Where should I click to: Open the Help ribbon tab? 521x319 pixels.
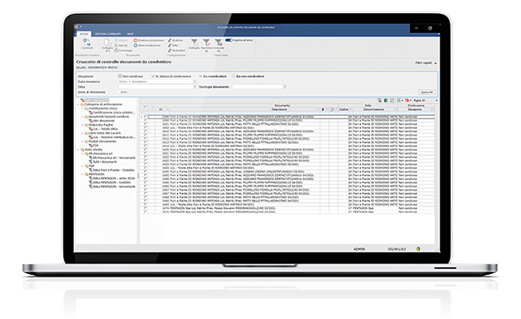(x=130, y=34)
